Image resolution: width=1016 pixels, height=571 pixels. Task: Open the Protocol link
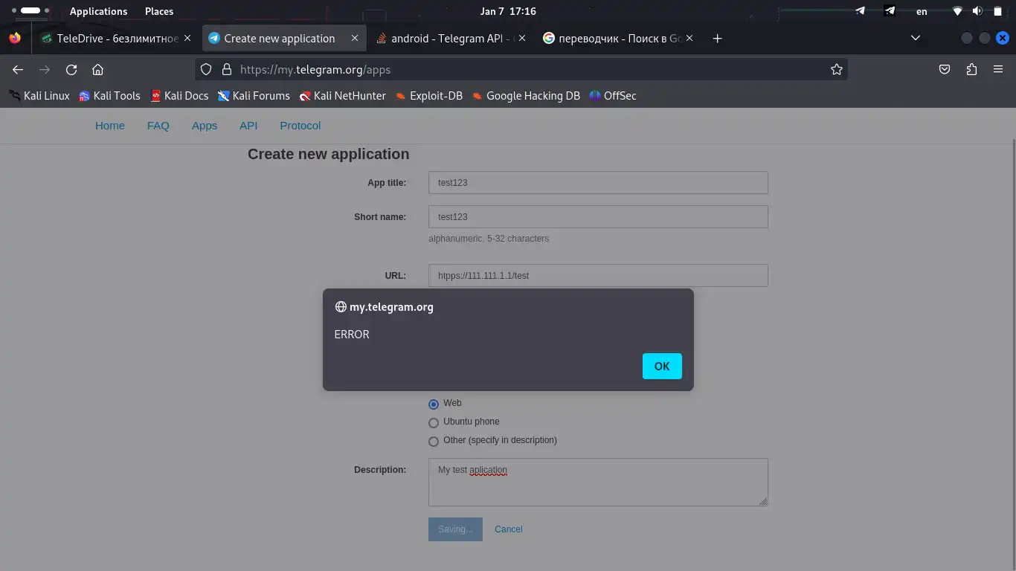(x=300, y=126)
